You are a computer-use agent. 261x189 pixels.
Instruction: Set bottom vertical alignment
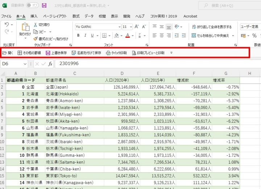coord(169,27)
